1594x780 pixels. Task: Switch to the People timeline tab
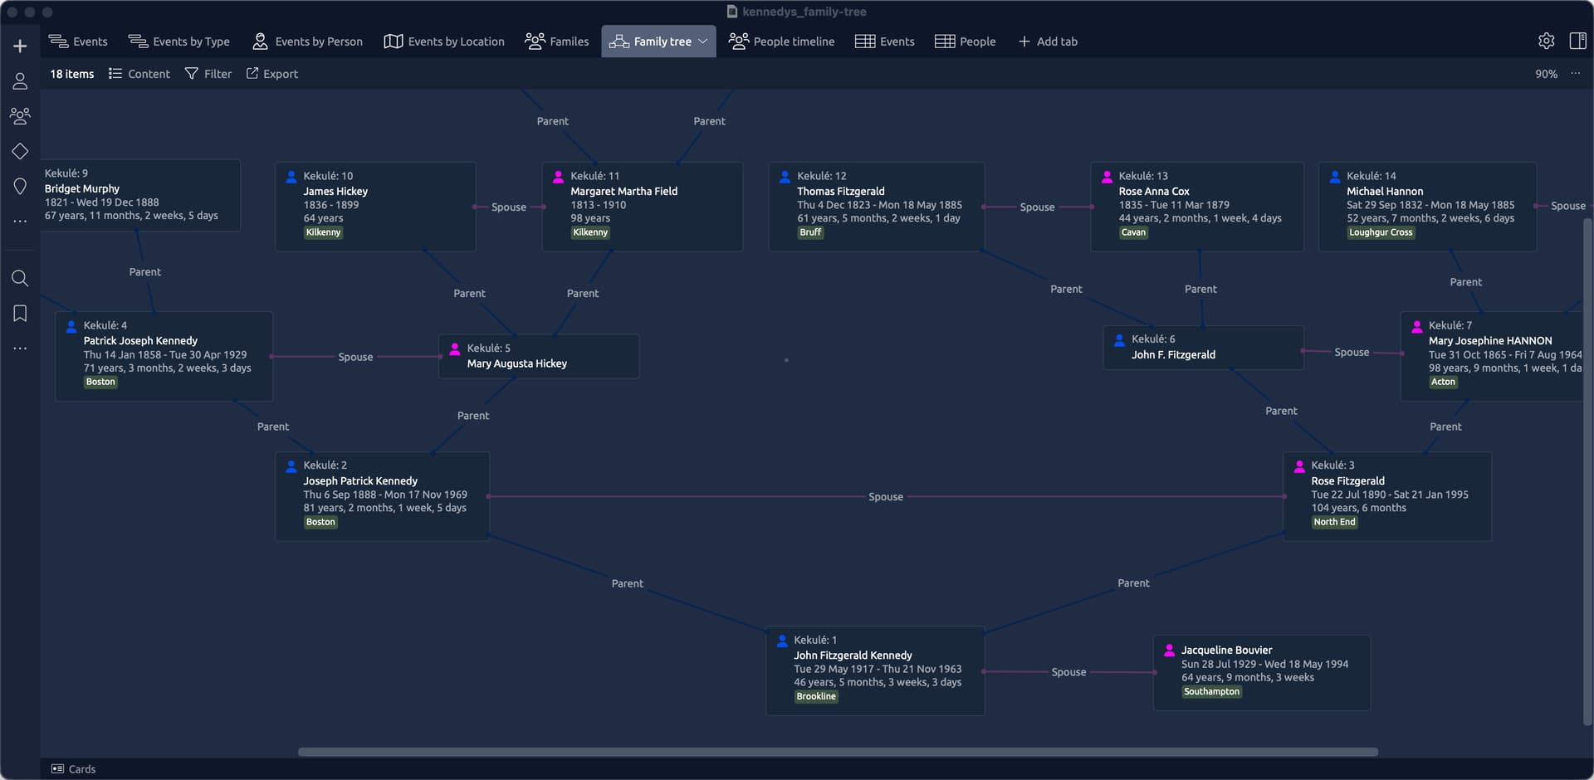[x=781, y=41]
